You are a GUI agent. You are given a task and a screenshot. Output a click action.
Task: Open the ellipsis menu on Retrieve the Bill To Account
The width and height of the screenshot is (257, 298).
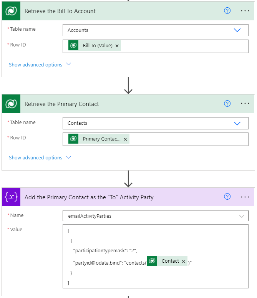[x=245, y=11]
